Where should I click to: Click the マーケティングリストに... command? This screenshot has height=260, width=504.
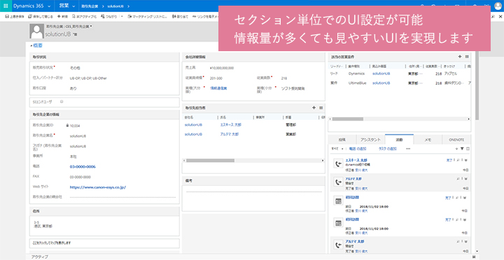click(148, 16)
